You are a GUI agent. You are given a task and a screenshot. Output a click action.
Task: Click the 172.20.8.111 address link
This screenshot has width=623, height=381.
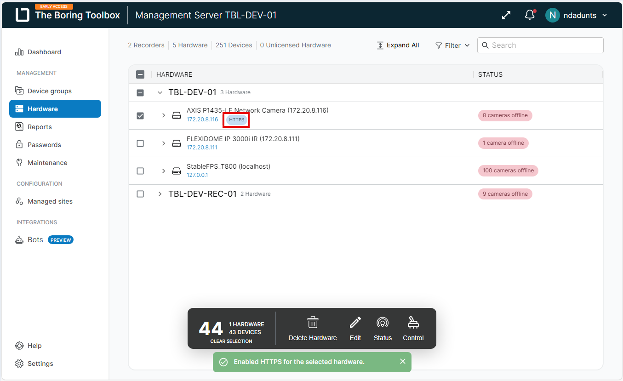click(202, 148)
